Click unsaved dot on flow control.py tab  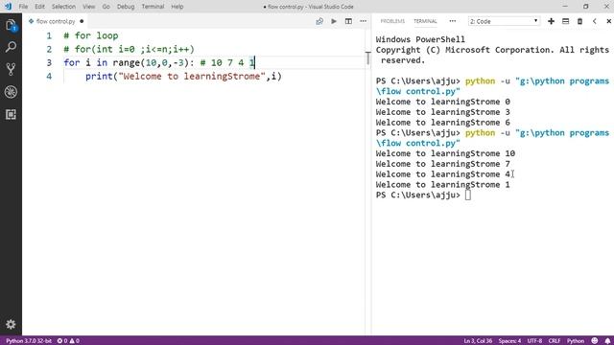coord(82,21)
